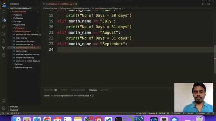Open odd-even.py in the explorer
This screenshot has width=216, height=121.
22,51
